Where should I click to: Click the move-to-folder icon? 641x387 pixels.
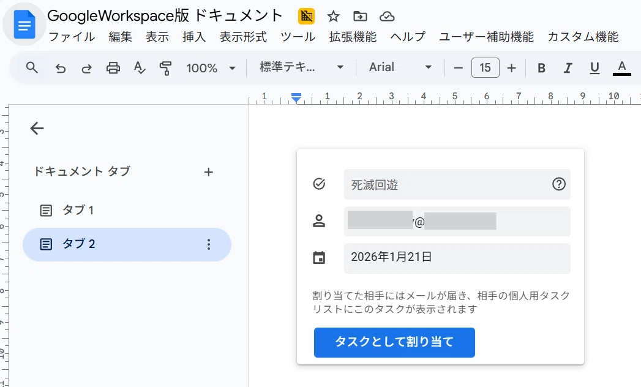(360, 17)
